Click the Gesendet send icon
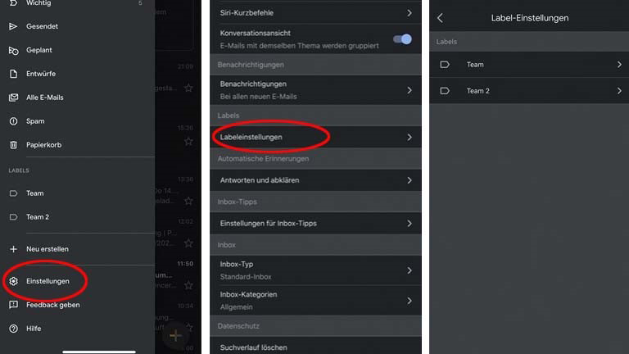629x354 pixels. tap(13, 26)
